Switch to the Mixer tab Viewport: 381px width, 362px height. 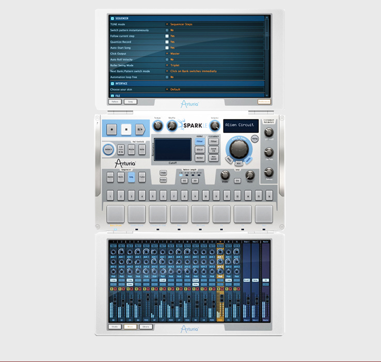point(130,327)
